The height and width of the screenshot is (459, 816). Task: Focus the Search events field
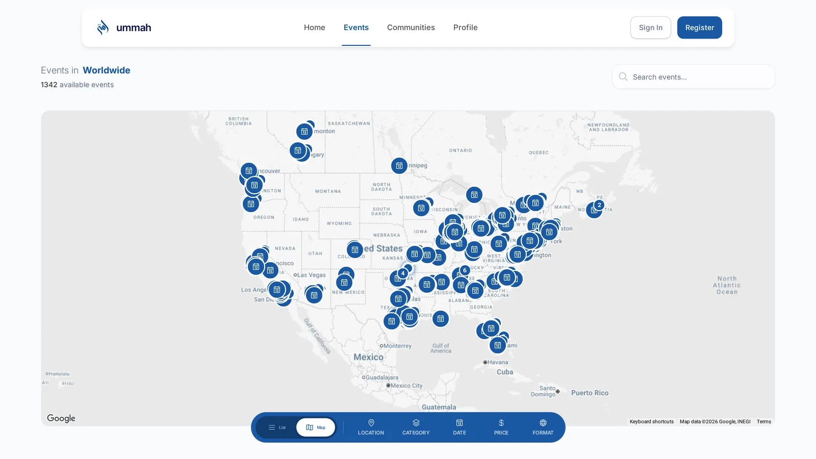[694, 76]
